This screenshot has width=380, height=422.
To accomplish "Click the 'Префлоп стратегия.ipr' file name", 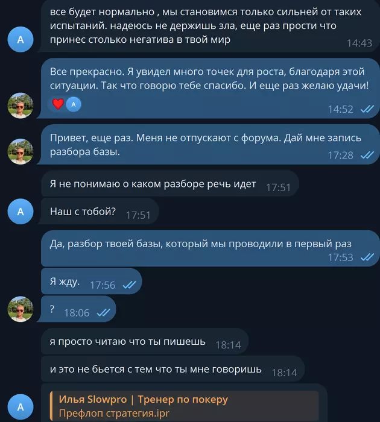I will tap(114, 413).
